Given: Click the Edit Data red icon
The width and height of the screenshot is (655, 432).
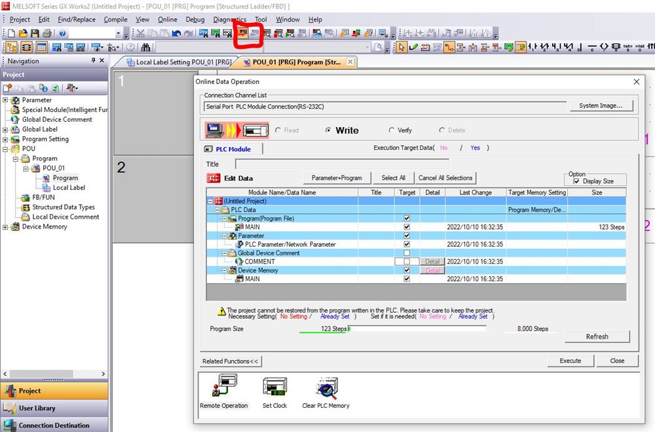Looking at the screenshot, I should (214, 178).
